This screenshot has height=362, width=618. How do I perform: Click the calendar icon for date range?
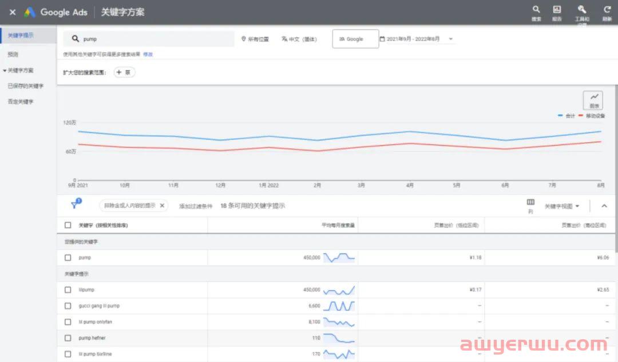tap(382, 39)
